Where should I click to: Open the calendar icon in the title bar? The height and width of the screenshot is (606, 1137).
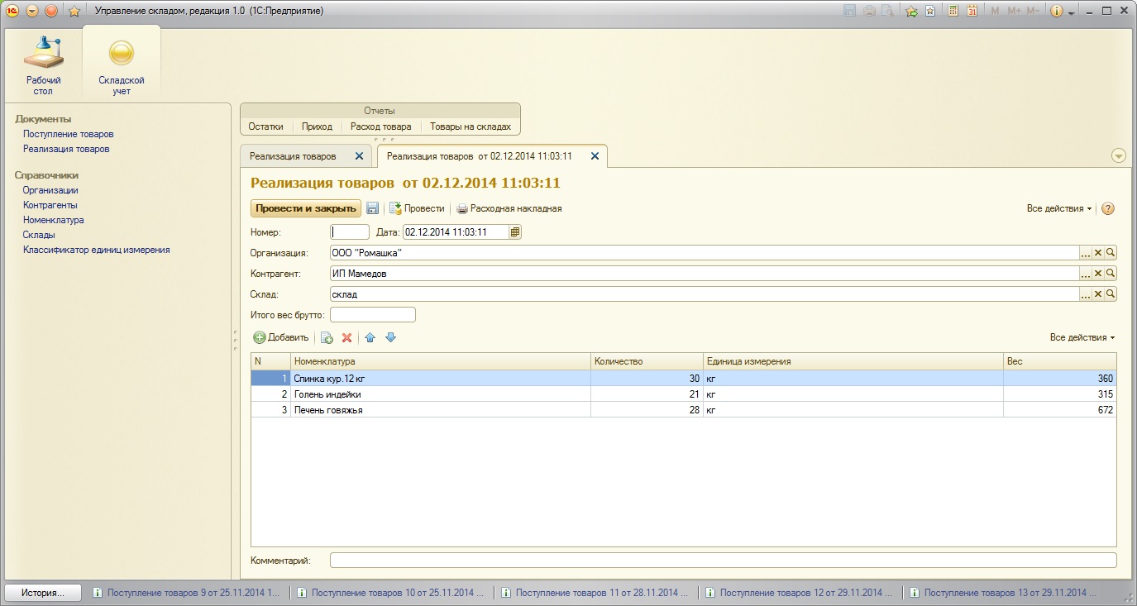click(x=972, y=11)
